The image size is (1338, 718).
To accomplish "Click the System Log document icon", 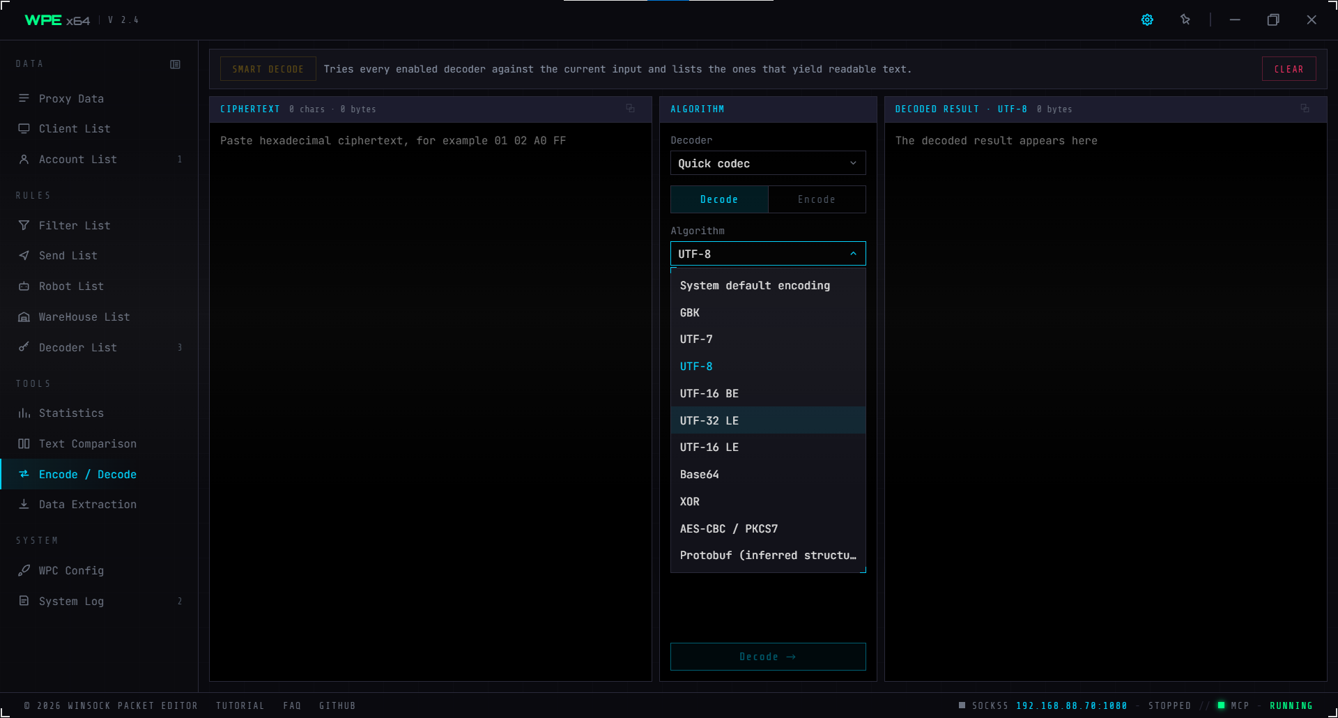I will click(x=24, y=601).
